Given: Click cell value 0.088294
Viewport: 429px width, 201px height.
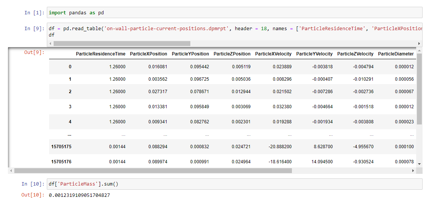Looking at the screenshot, I should [157, 147].
